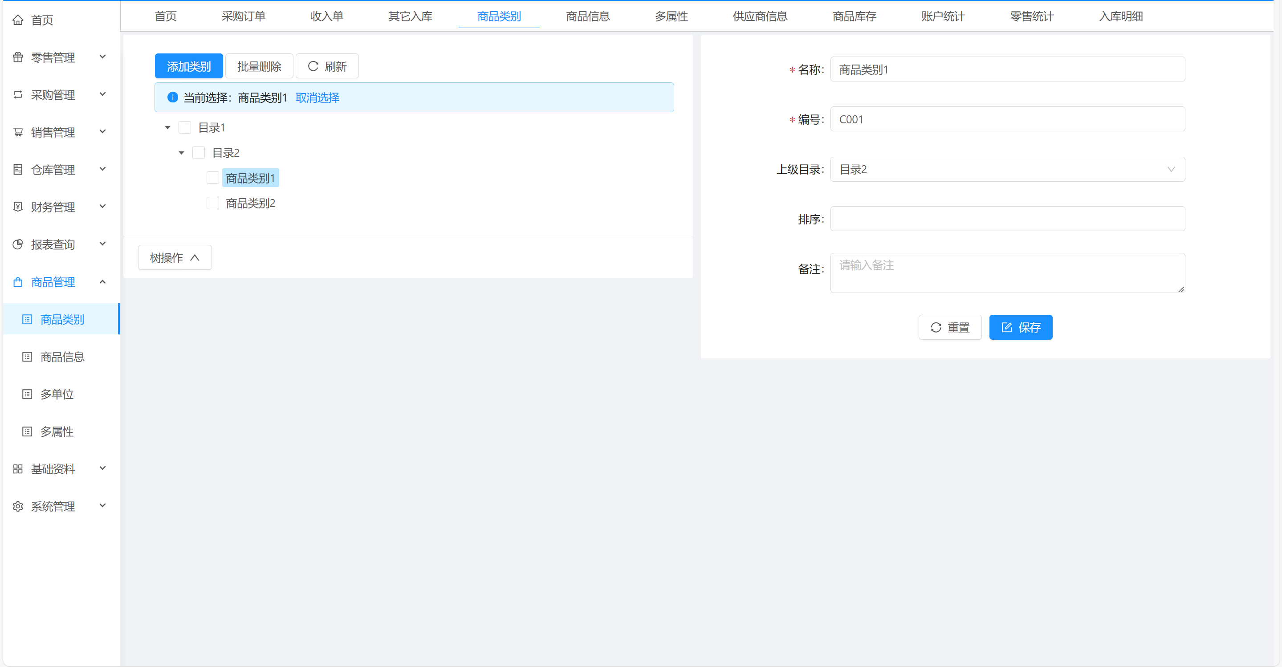Click the home icon in sidebar
Viewport: 1282px width, 667px height.
18,20
